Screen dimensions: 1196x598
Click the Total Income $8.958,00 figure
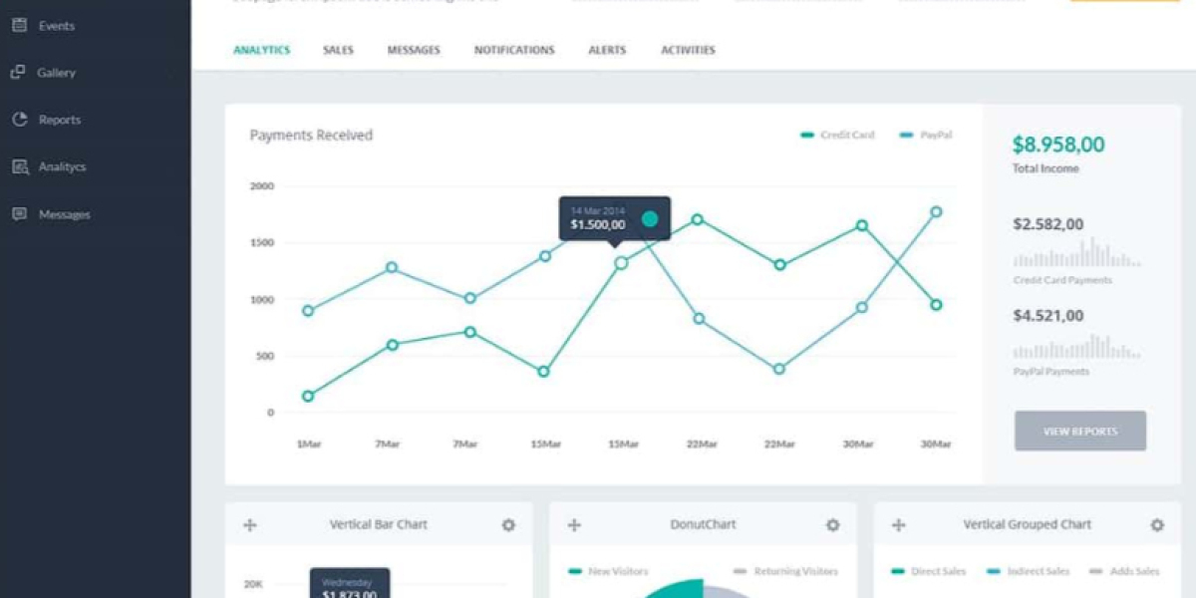(x=1058, y=144)
